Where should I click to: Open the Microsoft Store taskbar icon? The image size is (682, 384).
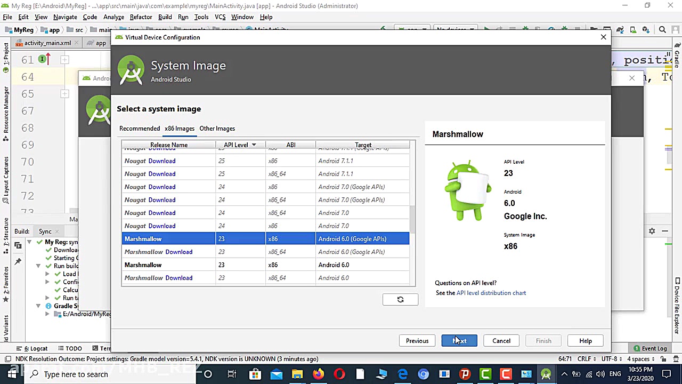pos(255,374)
